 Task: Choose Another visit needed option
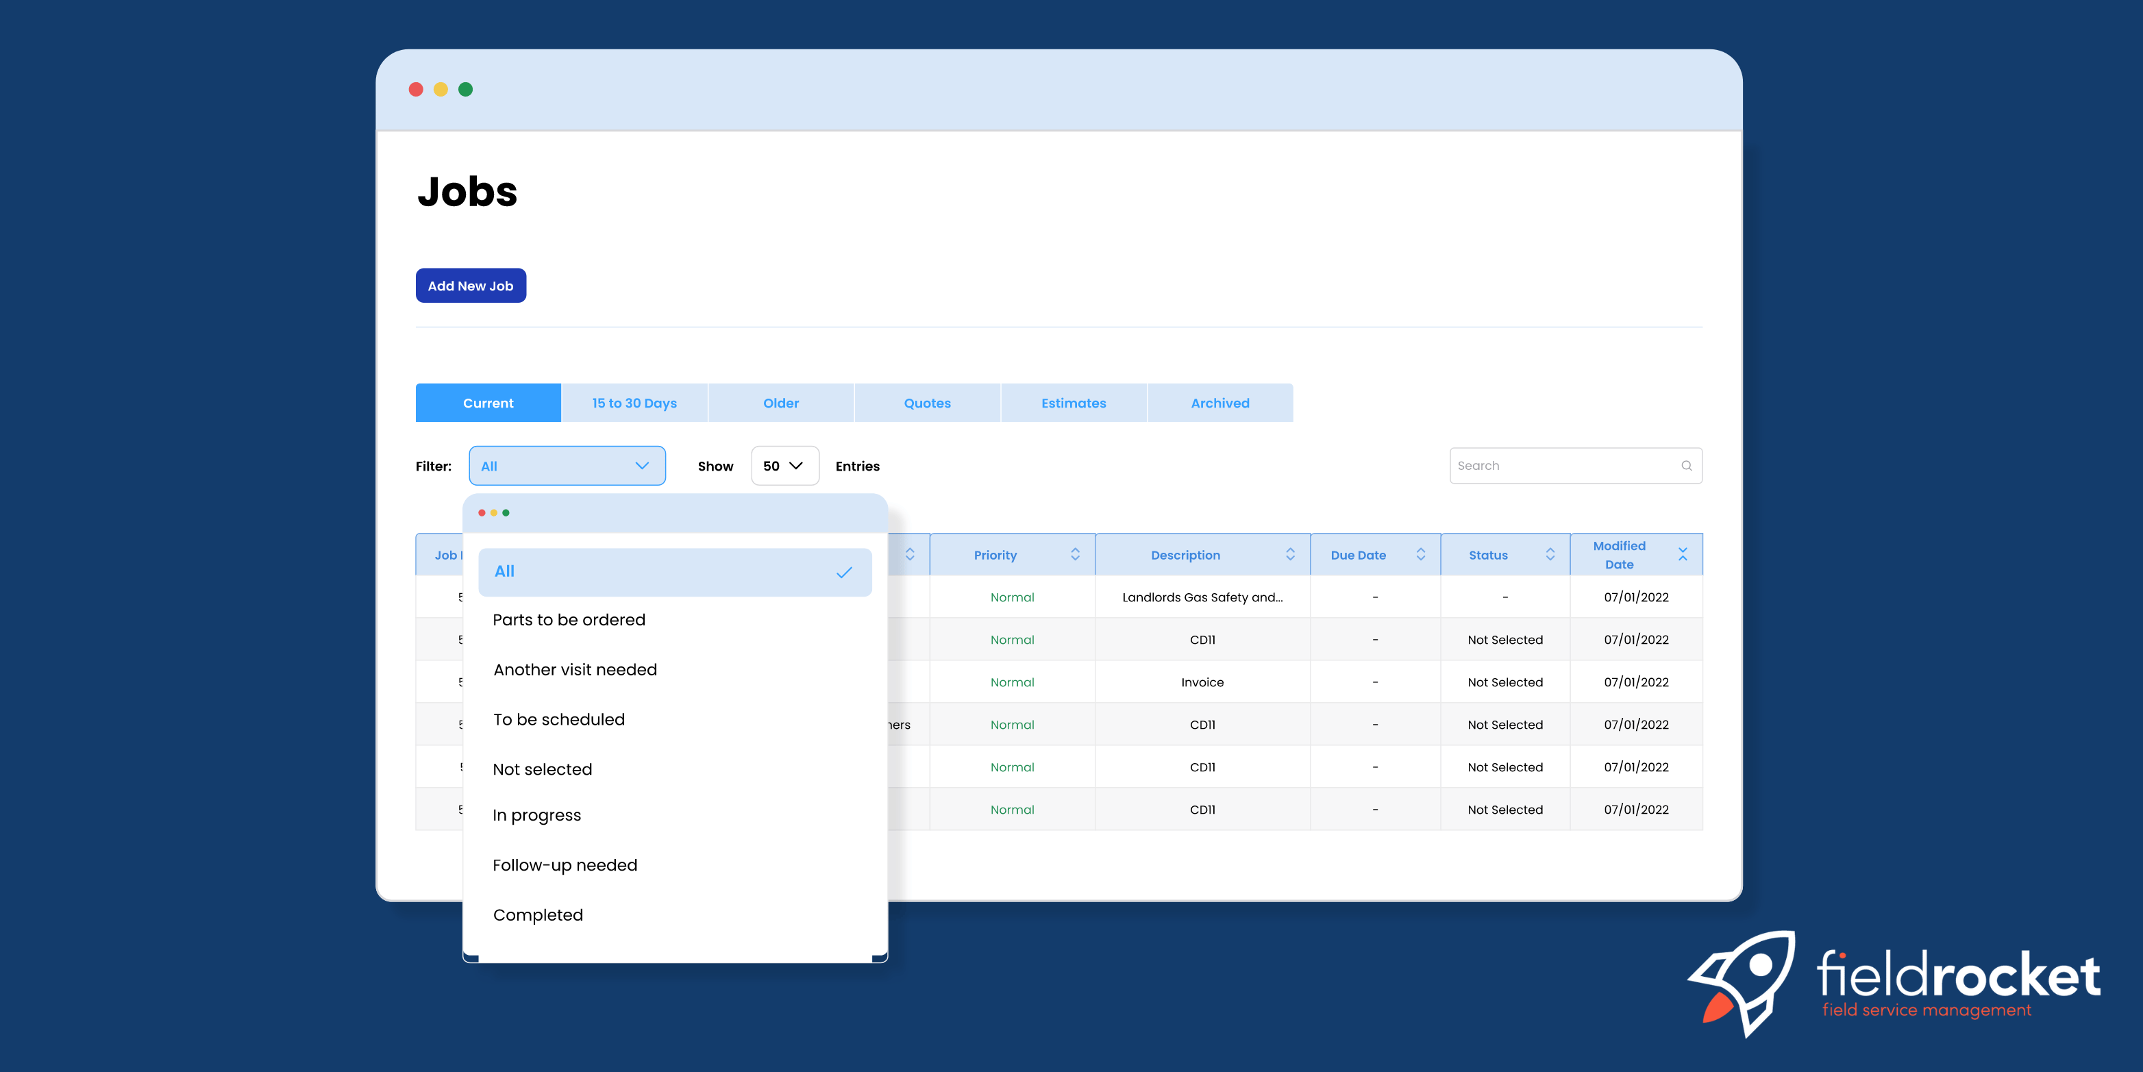[x=575, y=669]
